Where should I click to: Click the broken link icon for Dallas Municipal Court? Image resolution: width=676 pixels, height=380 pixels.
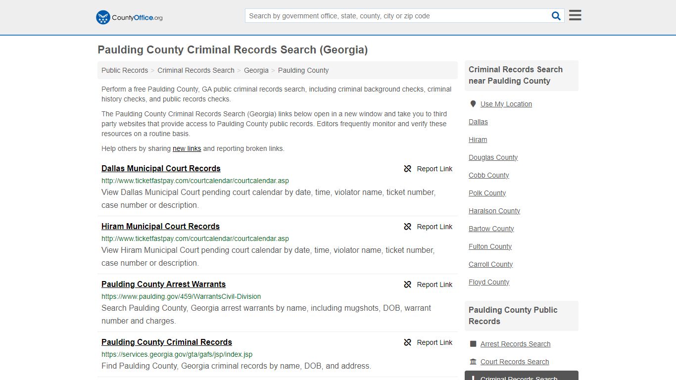pyautogui.click(x=407, y=169)
